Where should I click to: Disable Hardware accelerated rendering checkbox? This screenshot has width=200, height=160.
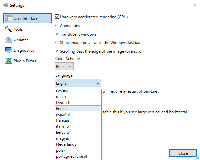[x=57, y=17]
